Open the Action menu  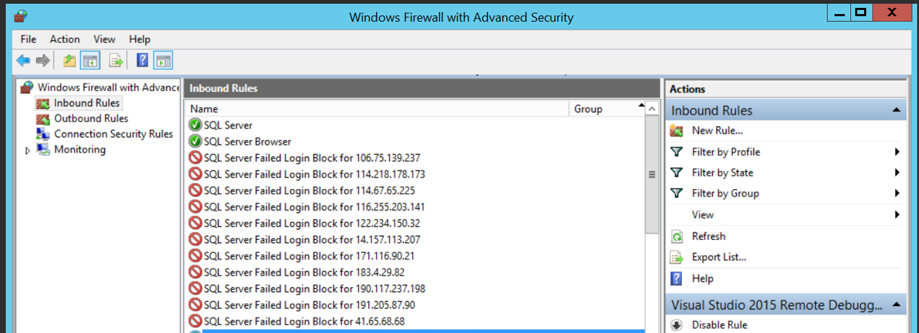pyautogui.click(x=65, y=40)
